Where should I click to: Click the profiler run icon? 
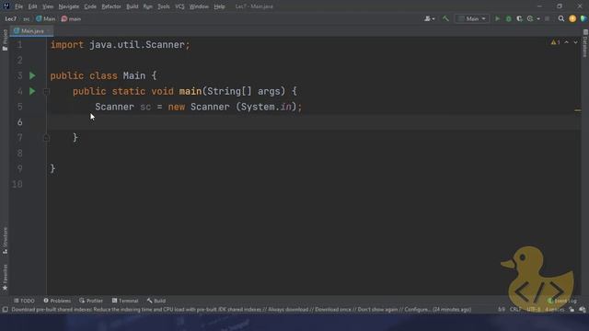point(530,18)
